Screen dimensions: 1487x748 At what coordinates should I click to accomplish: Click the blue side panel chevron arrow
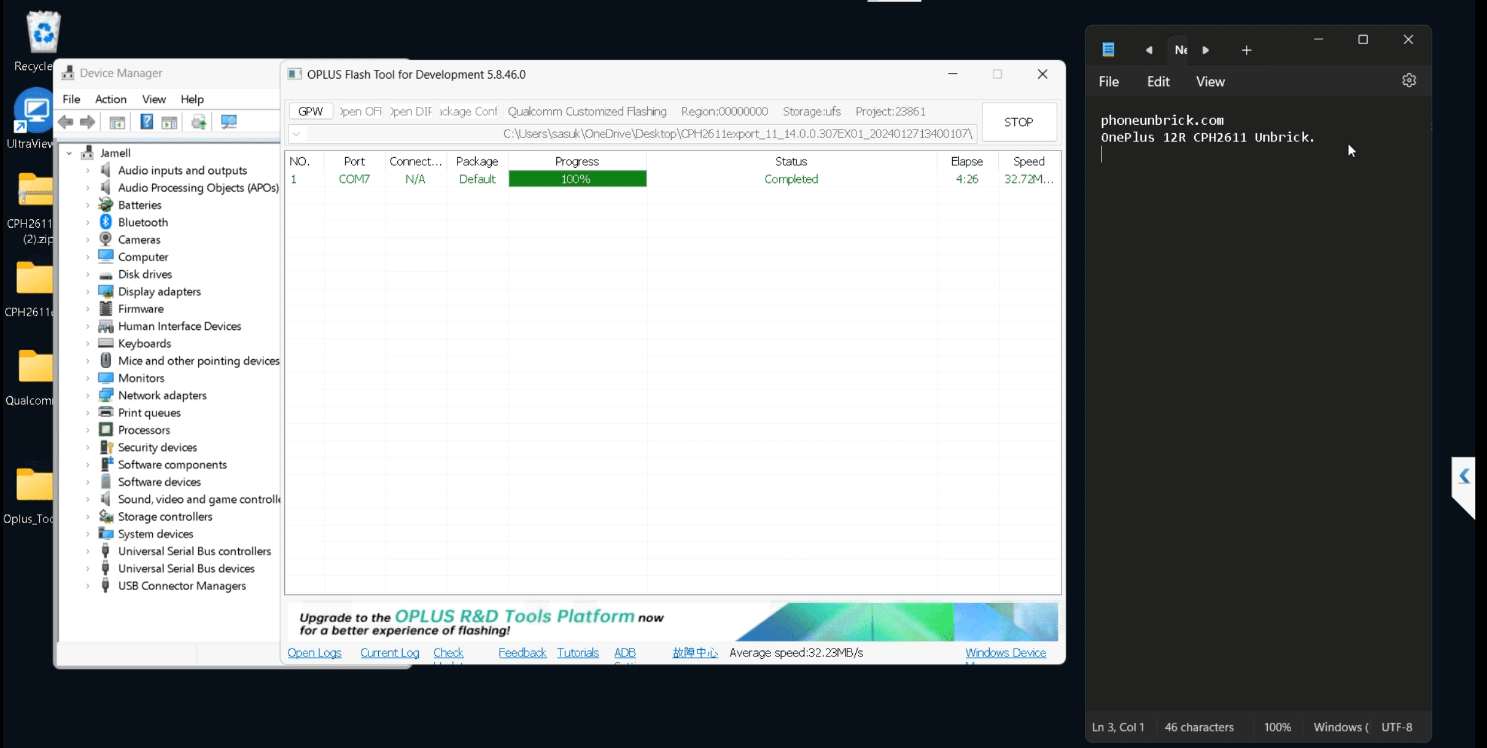(x=1464, y=476)
